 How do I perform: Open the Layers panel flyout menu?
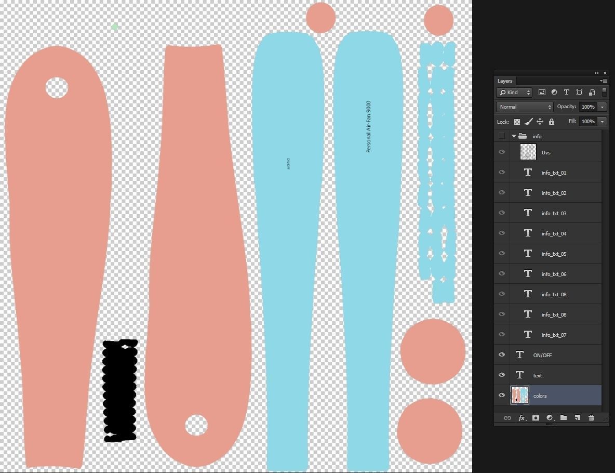(604, 81)
